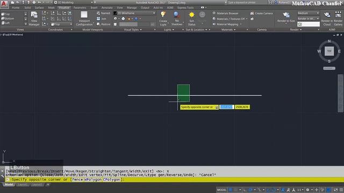Image resolution: width=344 pixels, height=193 pixels.
Task: Open the Insert ribbon tab
Action: [94, 8]
